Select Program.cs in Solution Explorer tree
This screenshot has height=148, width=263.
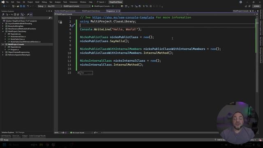pyautogui.click(x=15, y=50)
